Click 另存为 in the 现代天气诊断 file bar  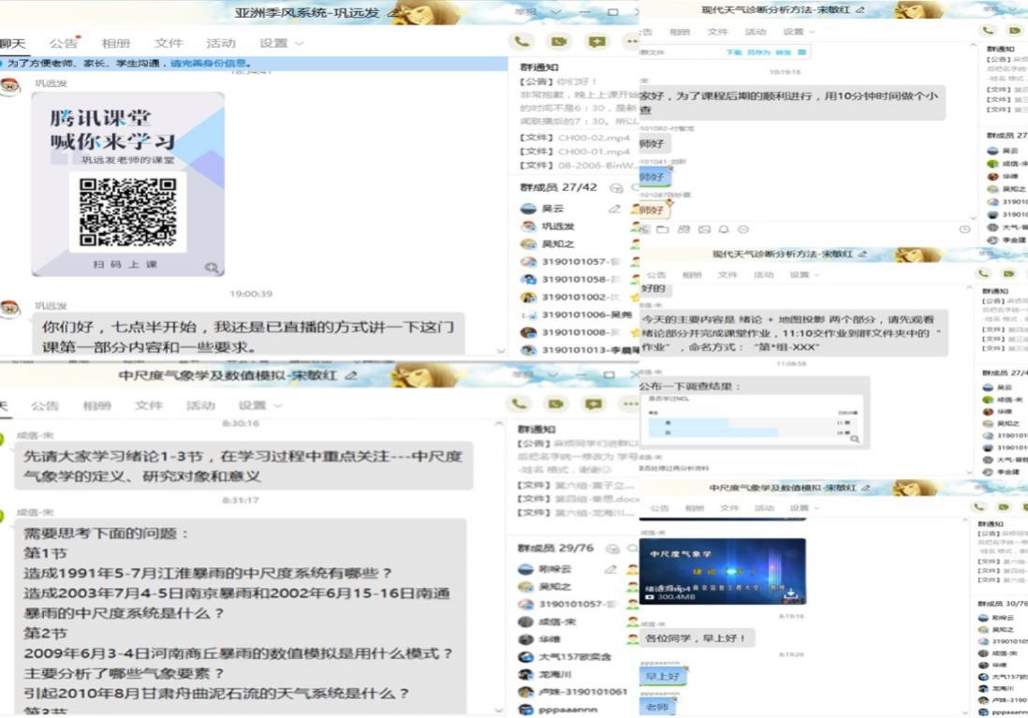758,52
